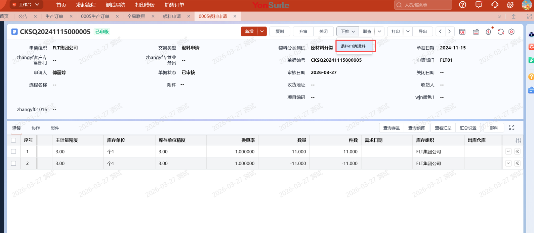Go to the next document arrow

[449, 32]
